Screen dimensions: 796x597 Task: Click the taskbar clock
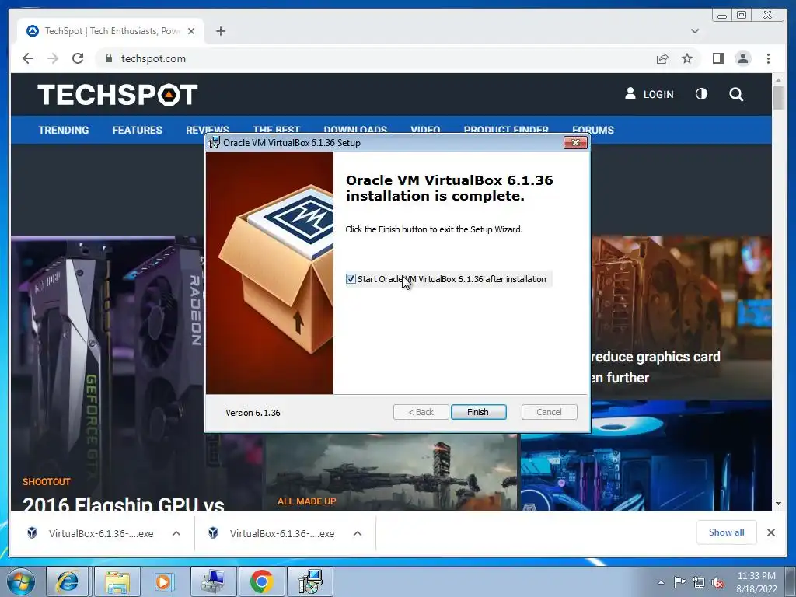point(756,582)
